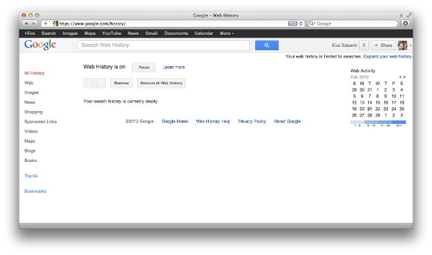
Task: Open Gmail from the top navigation bar
Action: [151, 33]
